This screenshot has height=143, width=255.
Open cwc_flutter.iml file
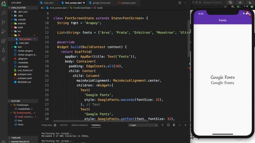[x=23, y=70]
